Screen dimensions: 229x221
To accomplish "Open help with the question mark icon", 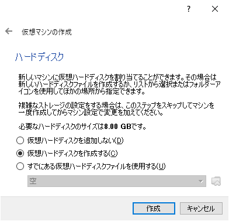I will coord(189,9).
